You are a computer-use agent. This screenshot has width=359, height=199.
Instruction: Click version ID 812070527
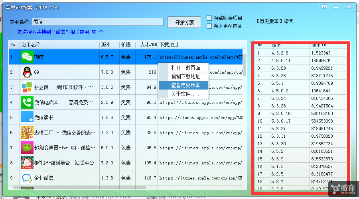coord(322,166)
